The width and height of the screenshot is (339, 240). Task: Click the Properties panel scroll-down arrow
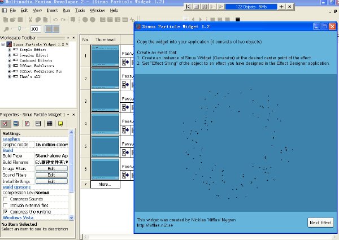pyautogui.click(x=71, y=217)
